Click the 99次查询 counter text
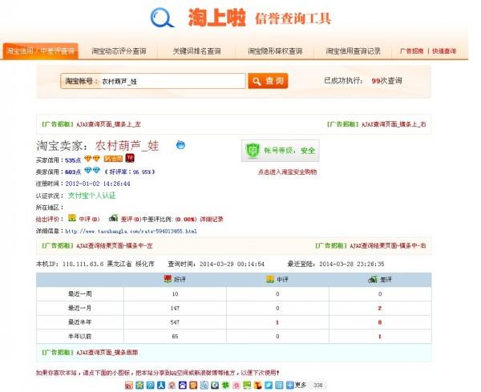This screenshot has height=392, width=481. pyautogui.click(x=386, y=81)
